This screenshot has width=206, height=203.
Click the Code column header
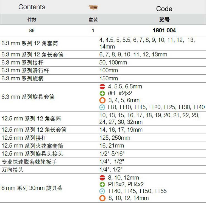pos(164,9)
